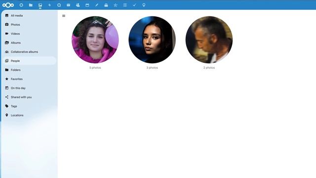Open the dark-haired woman face thumbnail
Screen dimensions: 316x178
(152, 40)
